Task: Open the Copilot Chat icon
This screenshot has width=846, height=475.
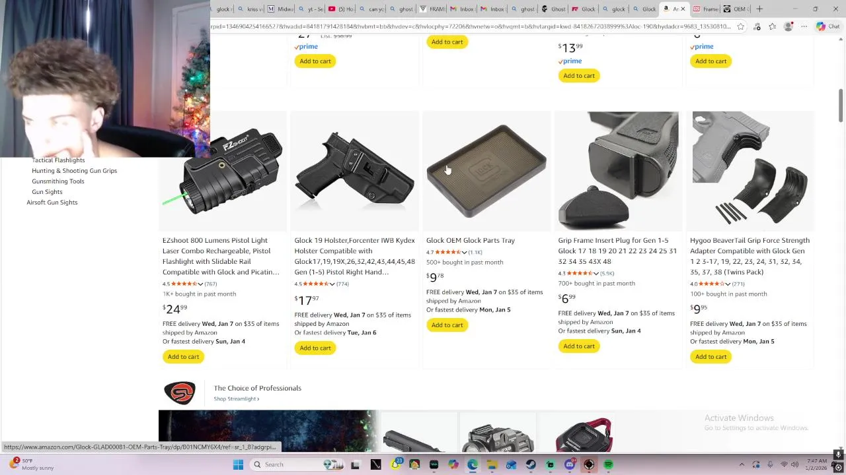Action: (x=827, y=26)
